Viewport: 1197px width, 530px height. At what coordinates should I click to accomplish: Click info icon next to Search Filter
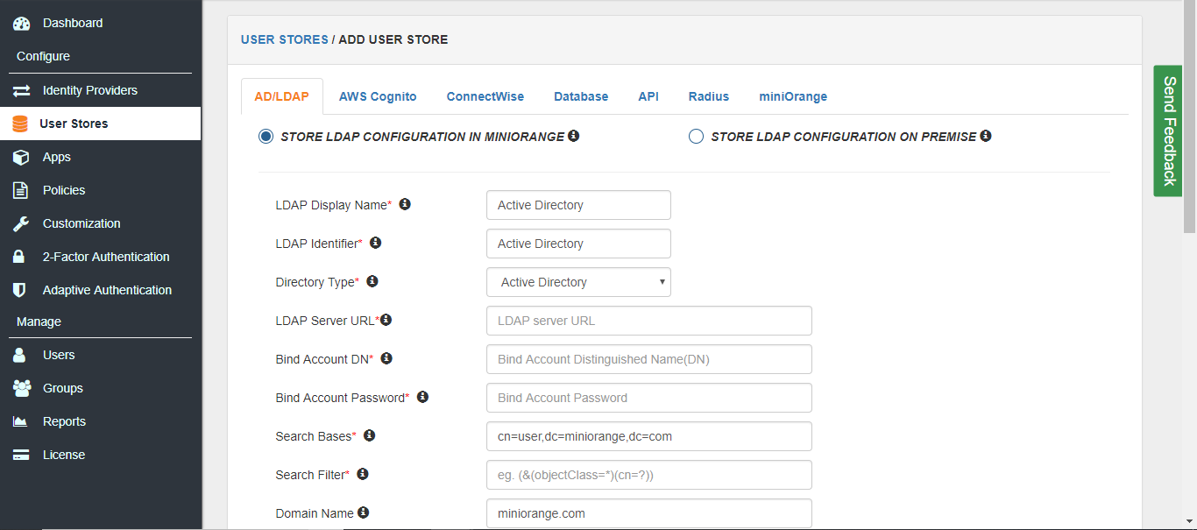363,474
